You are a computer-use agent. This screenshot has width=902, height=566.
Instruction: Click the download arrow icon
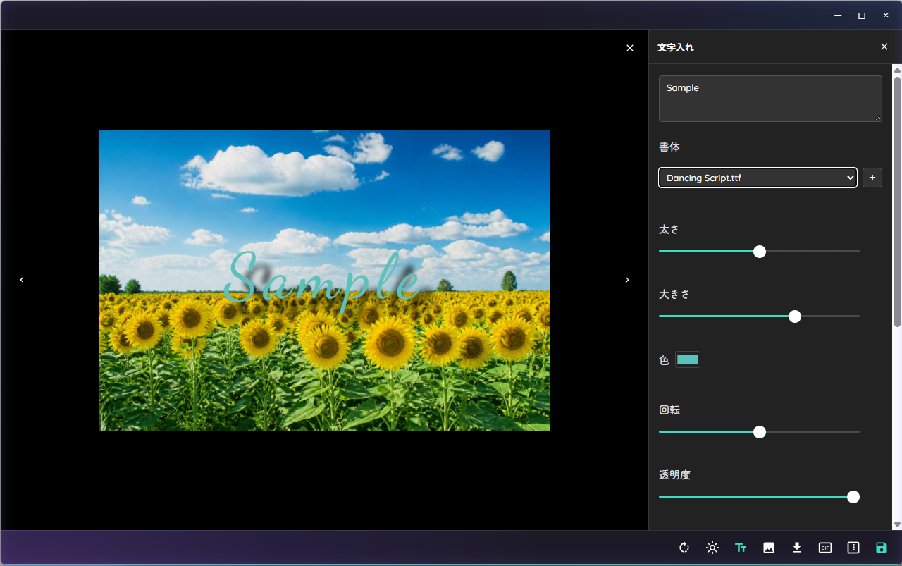click(797, 548)
